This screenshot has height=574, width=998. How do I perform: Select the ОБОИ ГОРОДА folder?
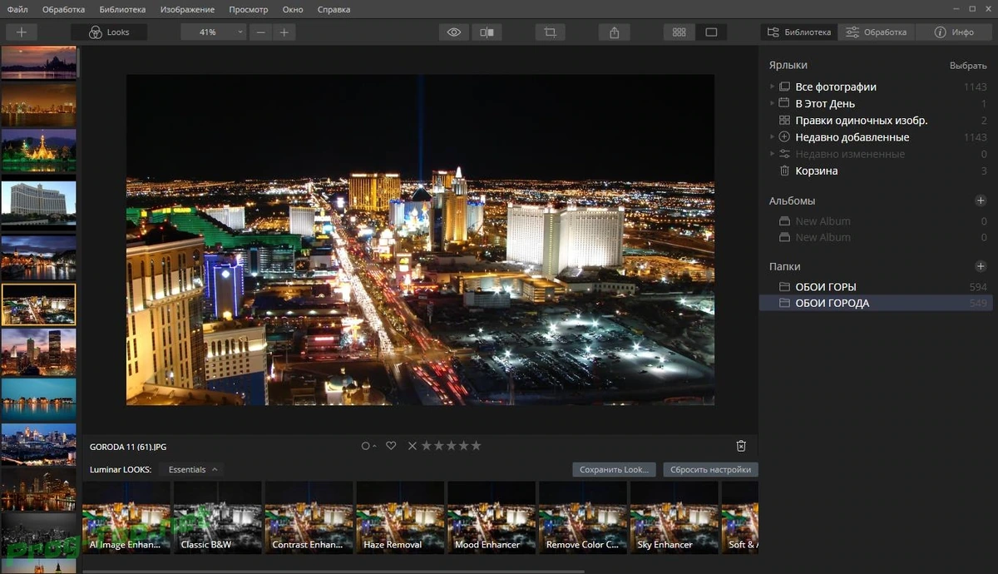877,304
